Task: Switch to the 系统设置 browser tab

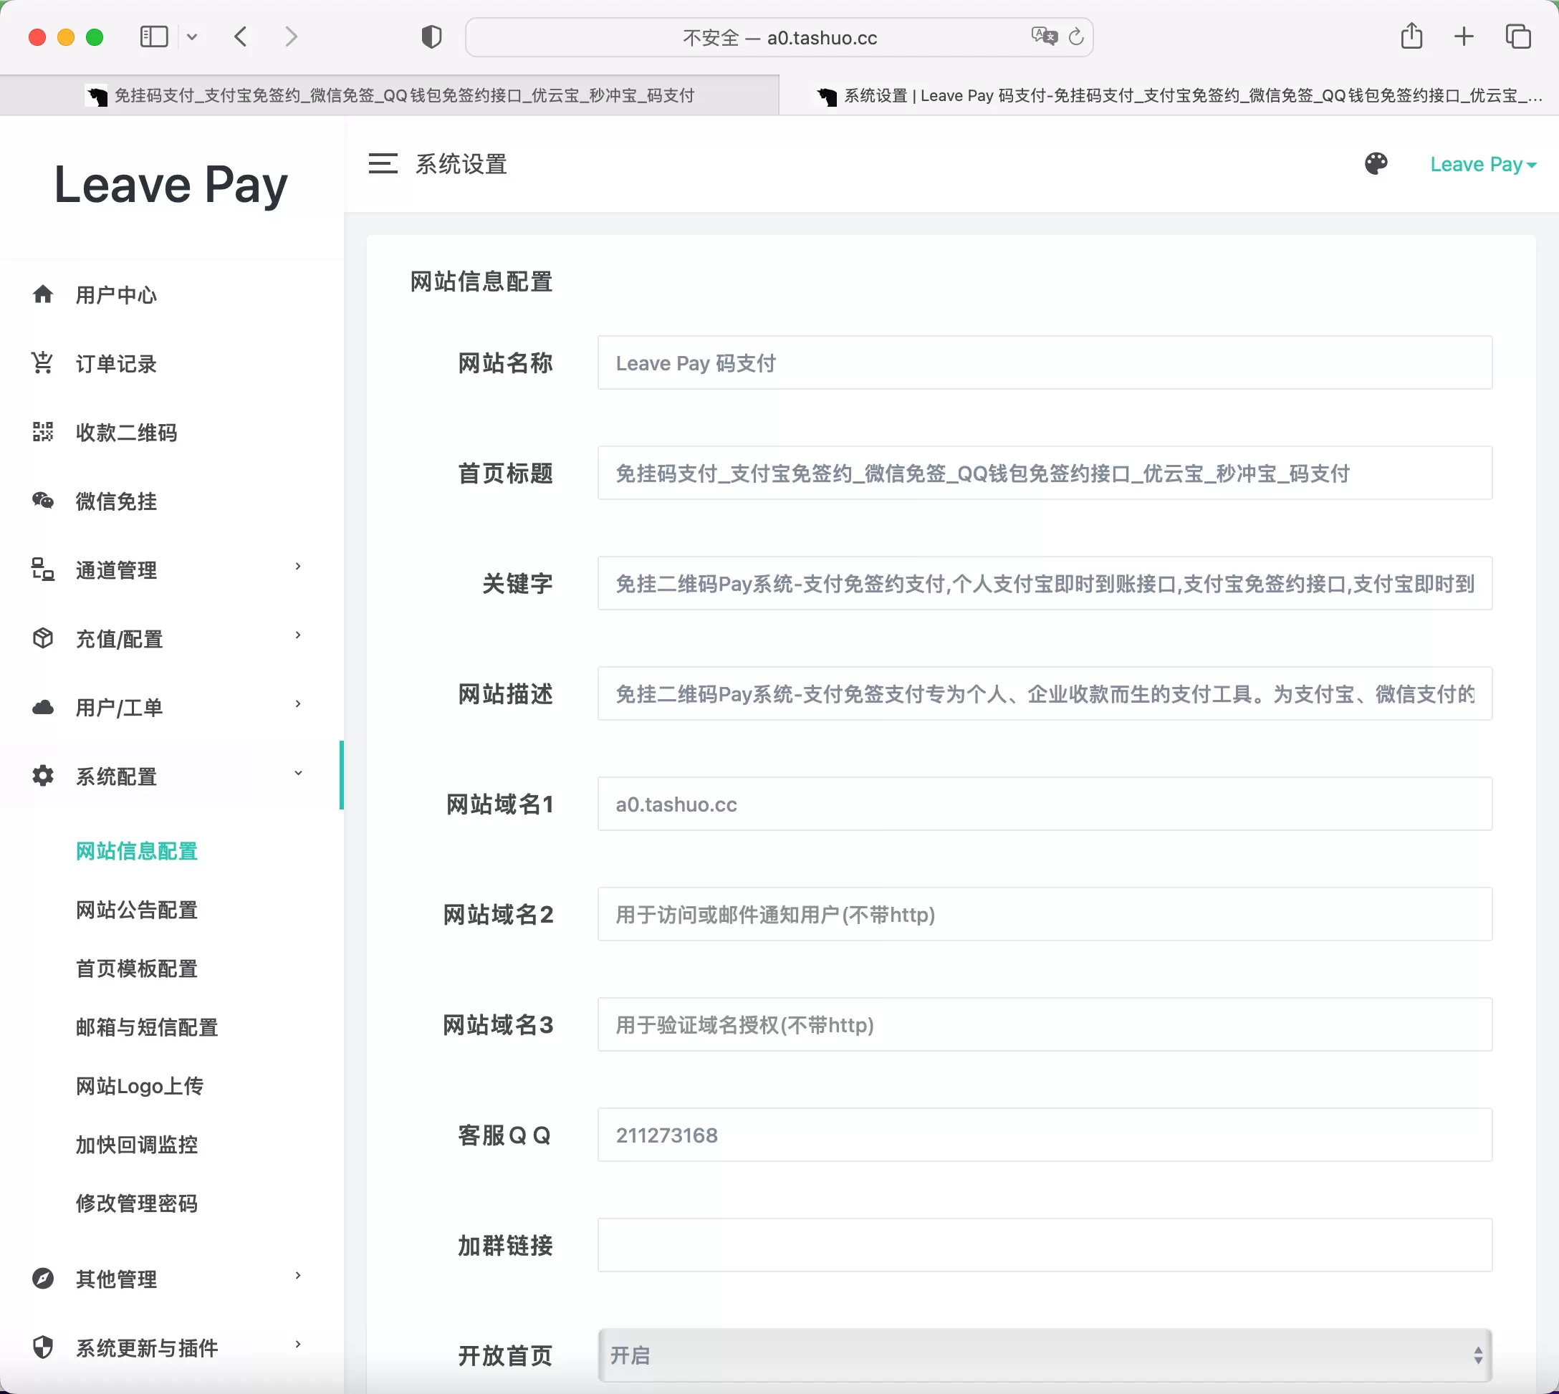Action: tap(1169, 96)
